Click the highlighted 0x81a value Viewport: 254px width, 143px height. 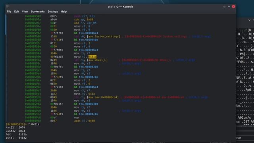point(92,56)
